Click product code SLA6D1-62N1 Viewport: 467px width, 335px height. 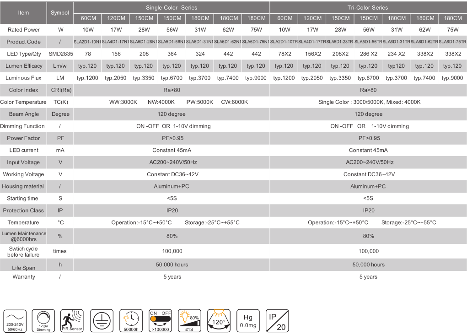coord(228,42)
